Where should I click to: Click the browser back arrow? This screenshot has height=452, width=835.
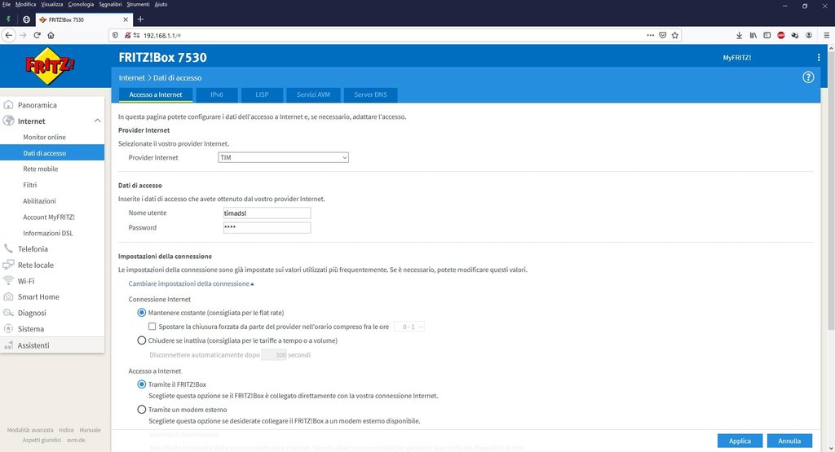8,35
